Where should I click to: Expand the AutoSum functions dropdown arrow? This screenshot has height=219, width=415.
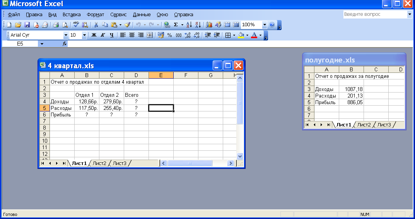pos(182,25)
